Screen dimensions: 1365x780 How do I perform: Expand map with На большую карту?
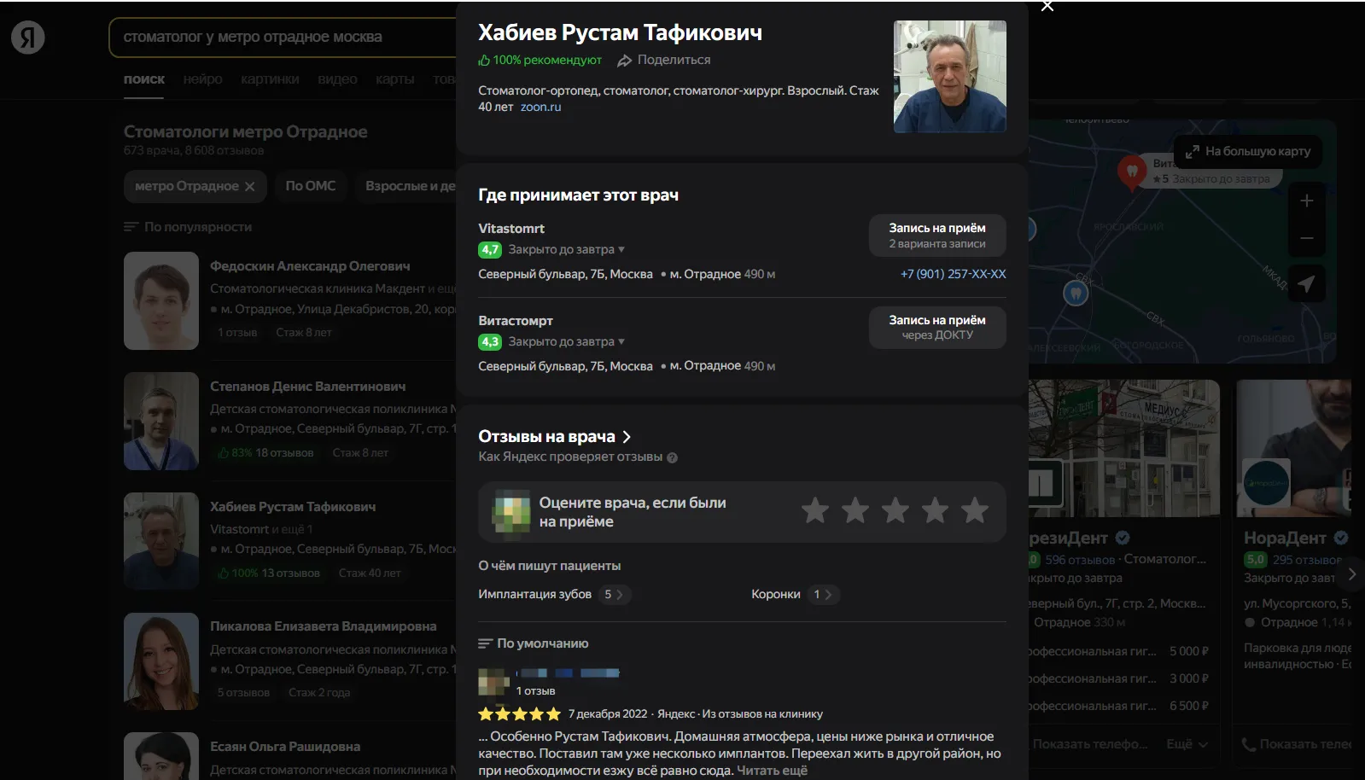coord(1247,152)
